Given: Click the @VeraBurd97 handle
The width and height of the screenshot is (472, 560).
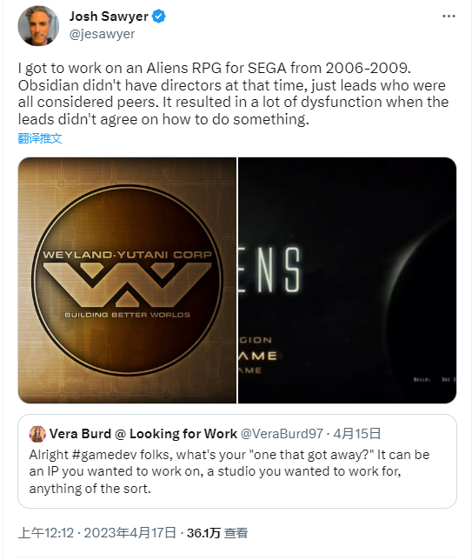Looking at the screenshot, I should 282,434.
